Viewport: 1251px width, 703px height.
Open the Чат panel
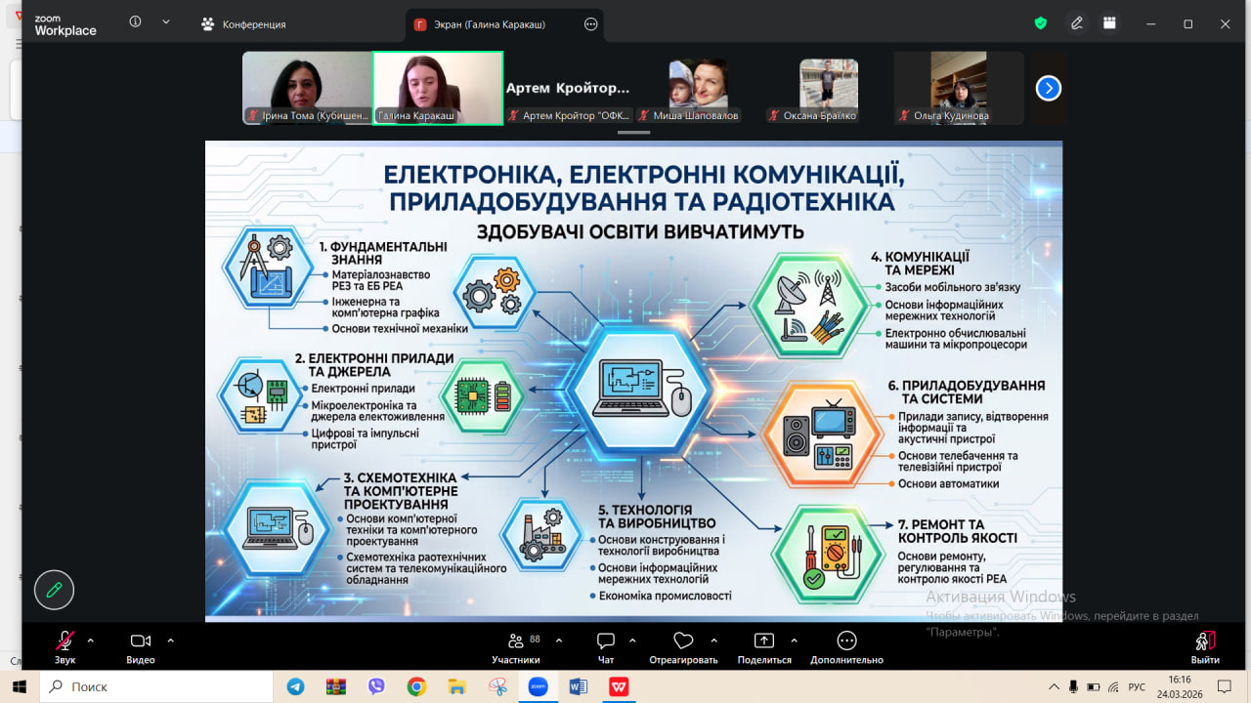tap(606, 647)
